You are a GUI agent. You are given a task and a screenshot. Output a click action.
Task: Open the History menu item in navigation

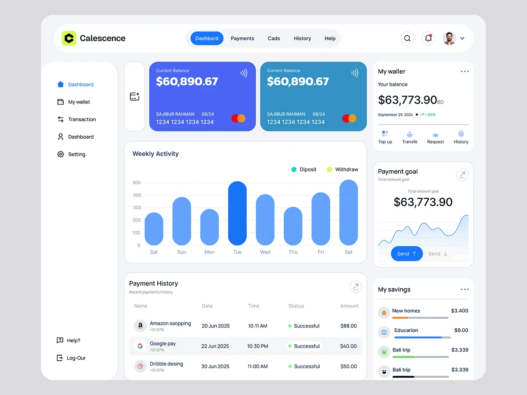[302, 38]
